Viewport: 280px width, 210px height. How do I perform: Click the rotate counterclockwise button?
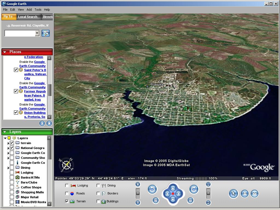point(152,189)
